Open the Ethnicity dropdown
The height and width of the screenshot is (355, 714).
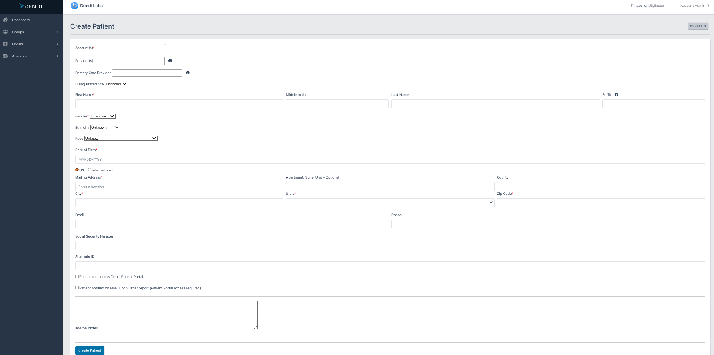[105, 127]
